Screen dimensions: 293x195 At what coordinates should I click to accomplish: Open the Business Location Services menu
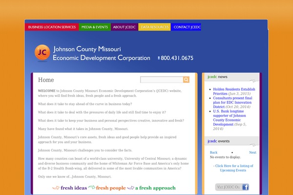click(x=52, y=27)
